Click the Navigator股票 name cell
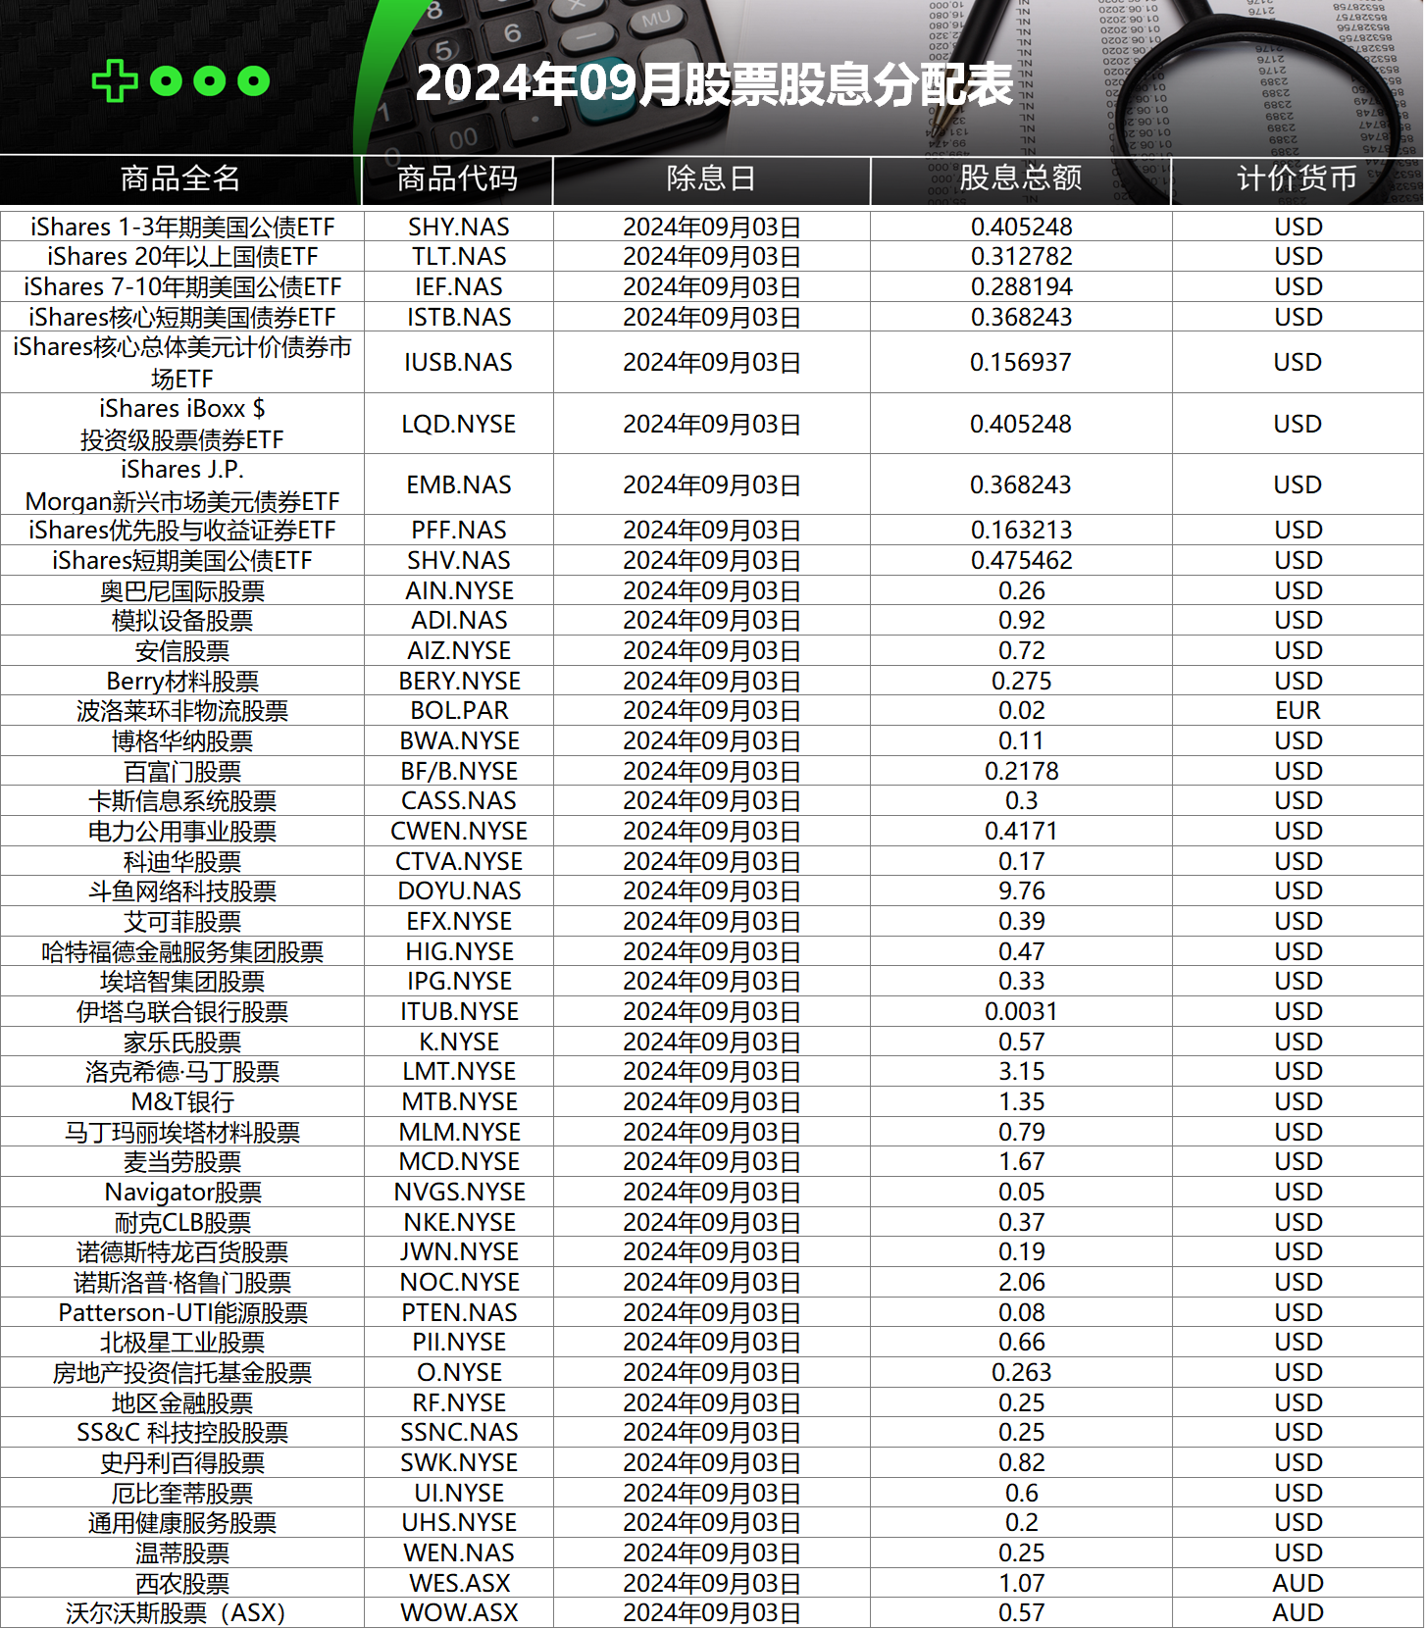The image size is (1425, 1629). click(x=182, y=1193)
